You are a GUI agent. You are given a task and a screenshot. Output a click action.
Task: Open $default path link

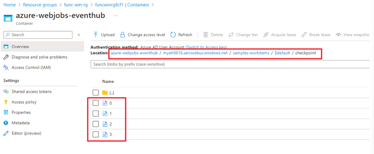[282, 53]
